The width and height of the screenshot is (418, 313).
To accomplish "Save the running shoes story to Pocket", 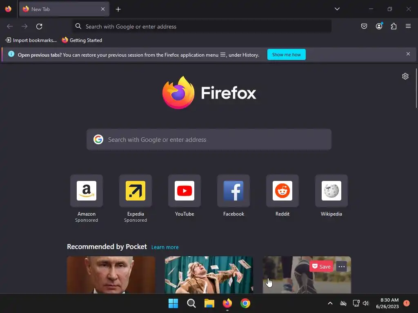I will (x=321, y=267).
